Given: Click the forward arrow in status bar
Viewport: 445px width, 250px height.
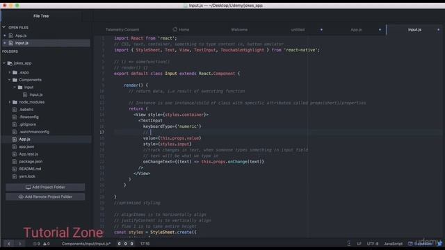Looking at the screenshot, I should tap(20, 244).
